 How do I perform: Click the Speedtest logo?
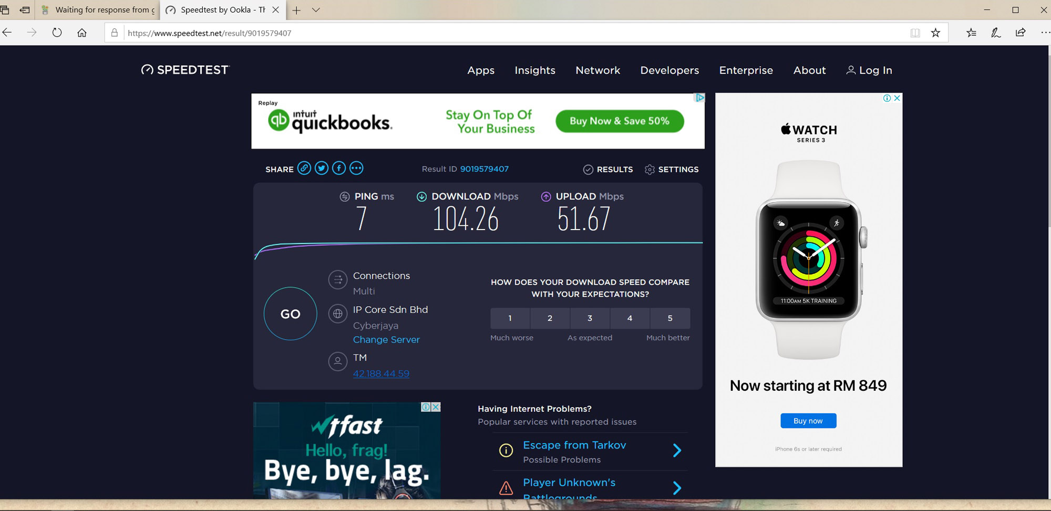click(185, 70)
